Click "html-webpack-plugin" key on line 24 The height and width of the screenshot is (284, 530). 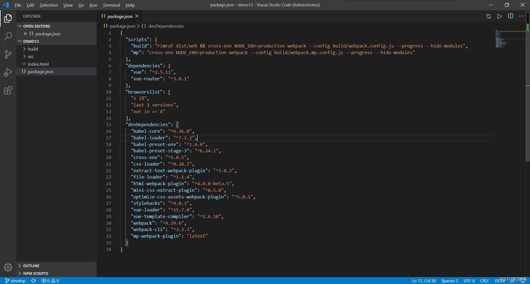tap(158, 184)
